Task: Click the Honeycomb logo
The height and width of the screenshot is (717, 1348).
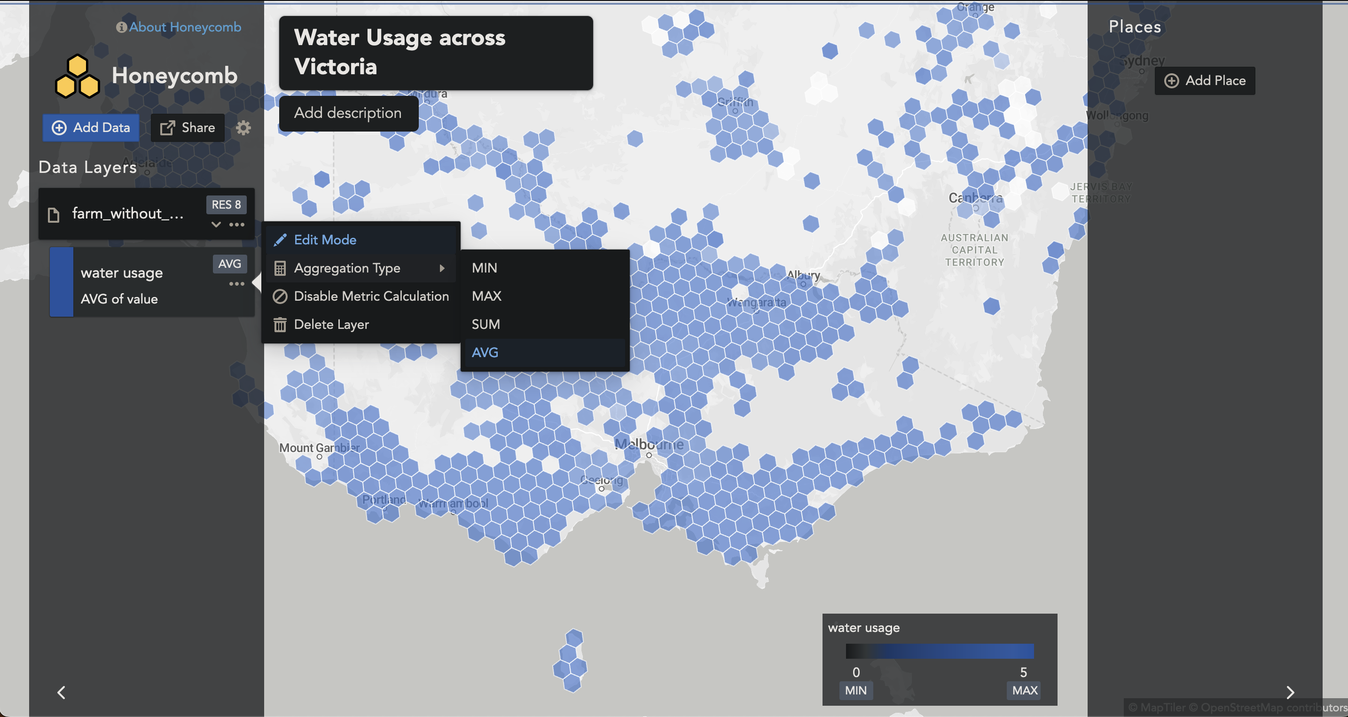Action: tap(77, 75)
